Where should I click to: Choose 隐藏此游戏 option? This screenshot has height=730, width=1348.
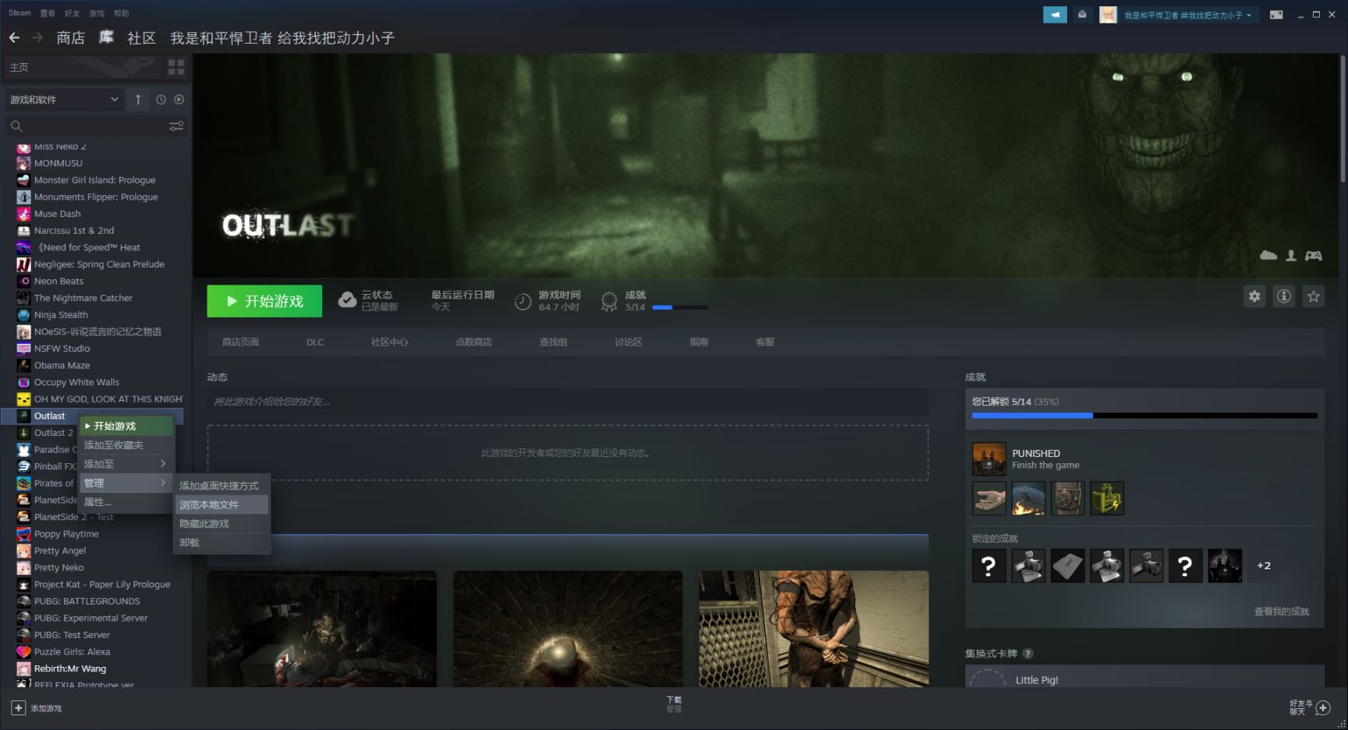[222, 523]
